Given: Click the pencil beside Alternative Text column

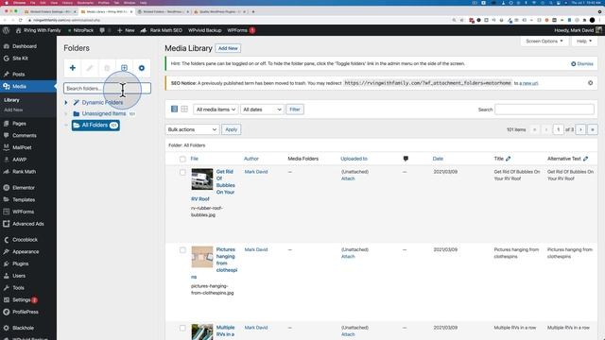Looking at the screenshot, I should [586, 159].
